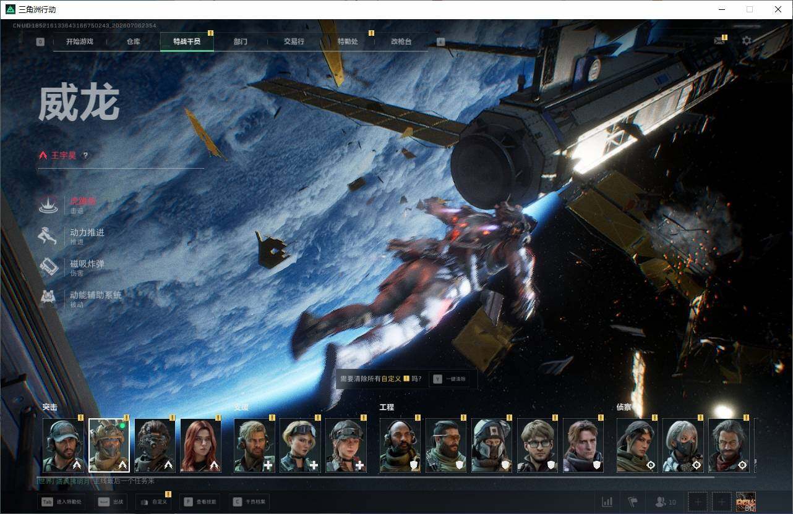793x514 pixels.
Task: Select the 虎蹲炮 skill icon
Action: pyautogui.click(x=48, y=205)
